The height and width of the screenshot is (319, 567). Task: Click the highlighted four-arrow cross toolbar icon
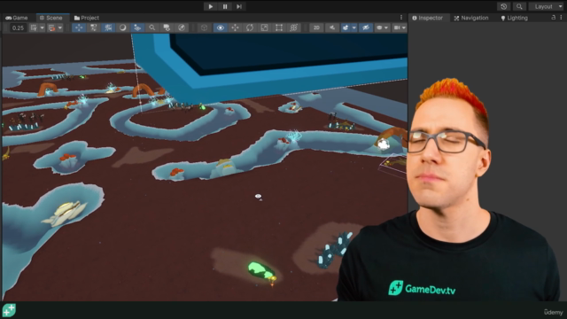point(79,27)
